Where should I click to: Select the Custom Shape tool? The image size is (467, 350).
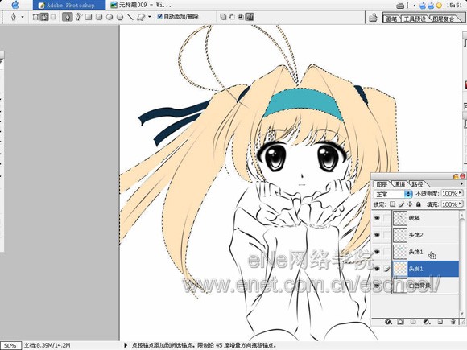[x=141, y=17]
